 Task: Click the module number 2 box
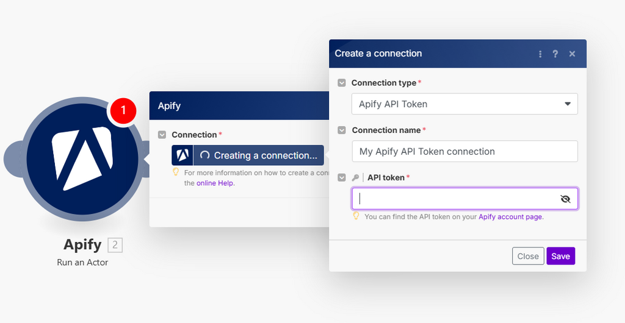click(115, 245)
